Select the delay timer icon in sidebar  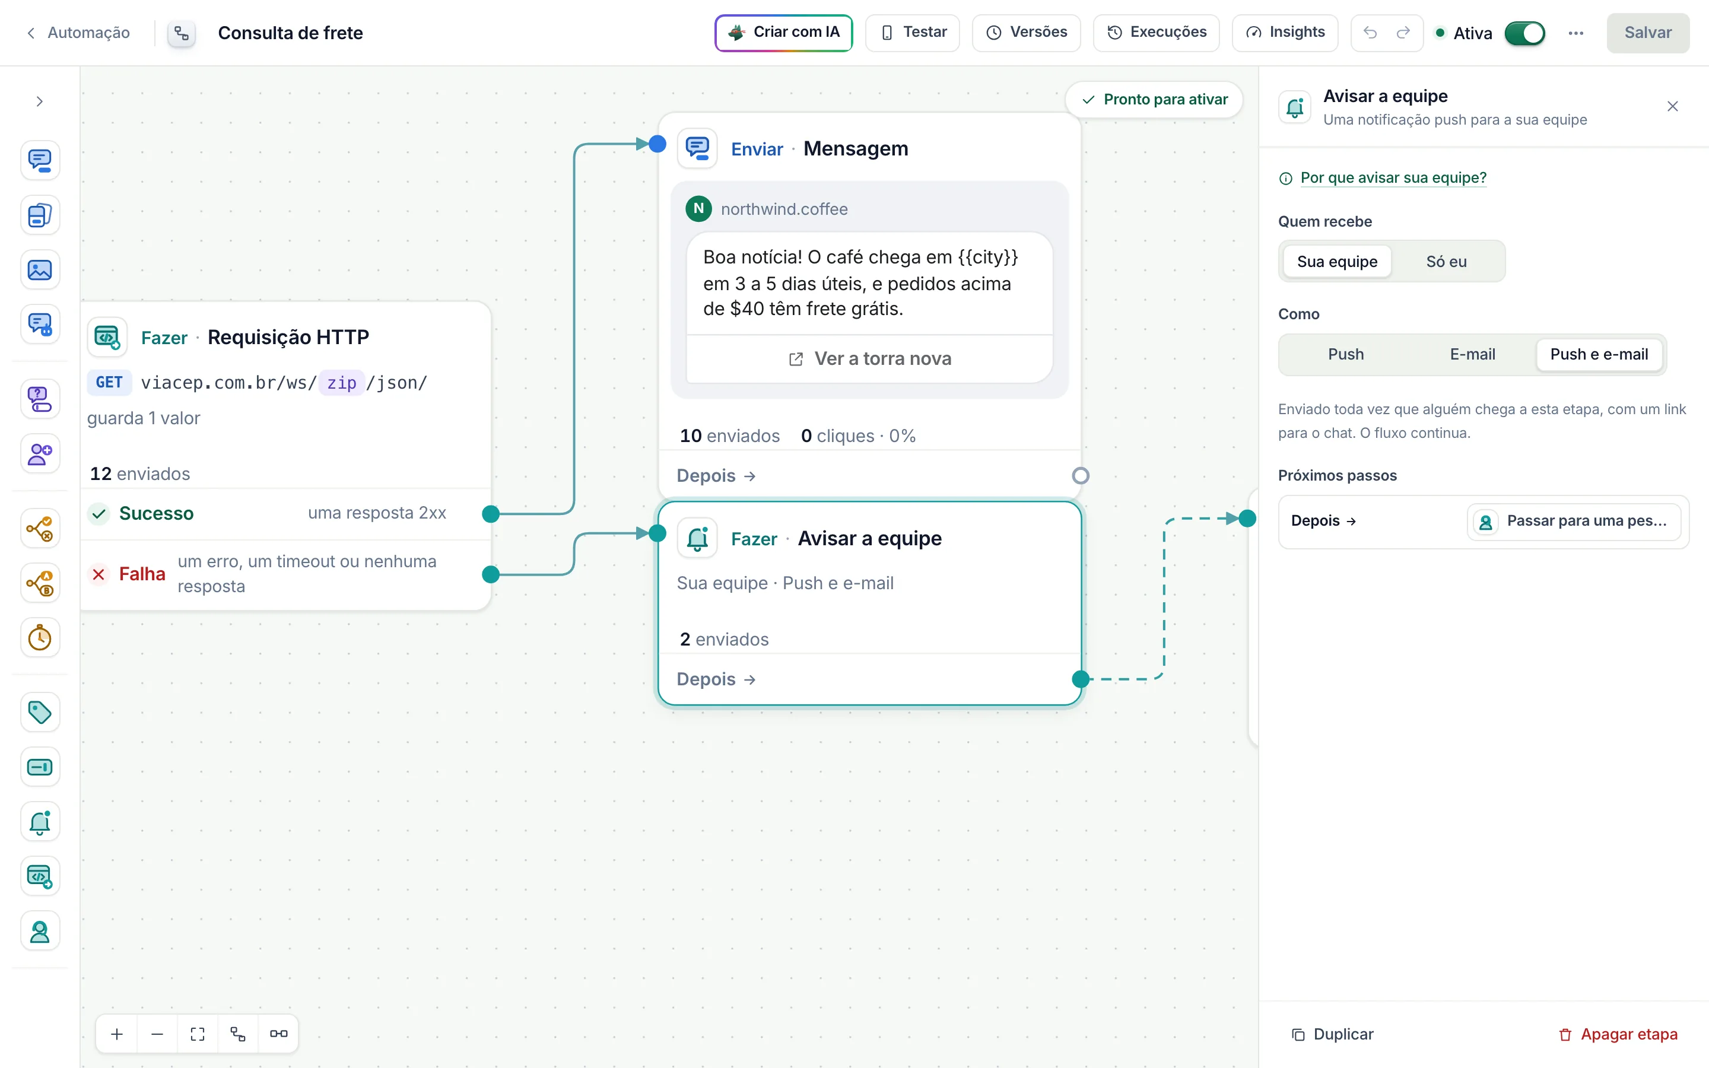pyautogui.click(x=40, y=638)
